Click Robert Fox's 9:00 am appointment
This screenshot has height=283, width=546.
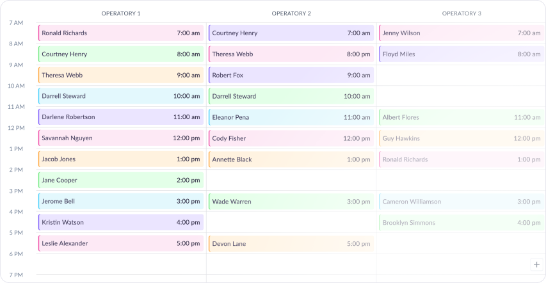click(291, 76)
